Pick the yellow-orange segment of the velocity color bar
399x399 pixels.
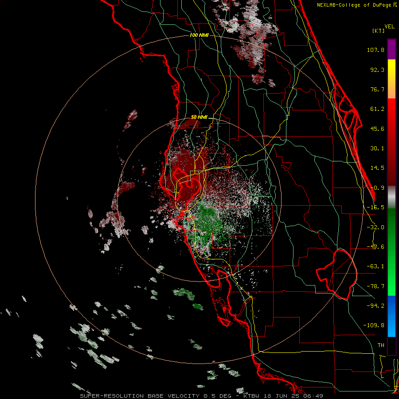391,79
